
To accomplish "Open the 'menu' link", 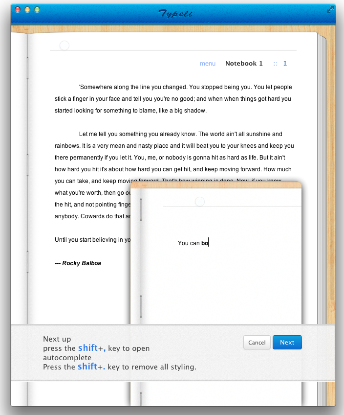I will [x=208, y=64].
